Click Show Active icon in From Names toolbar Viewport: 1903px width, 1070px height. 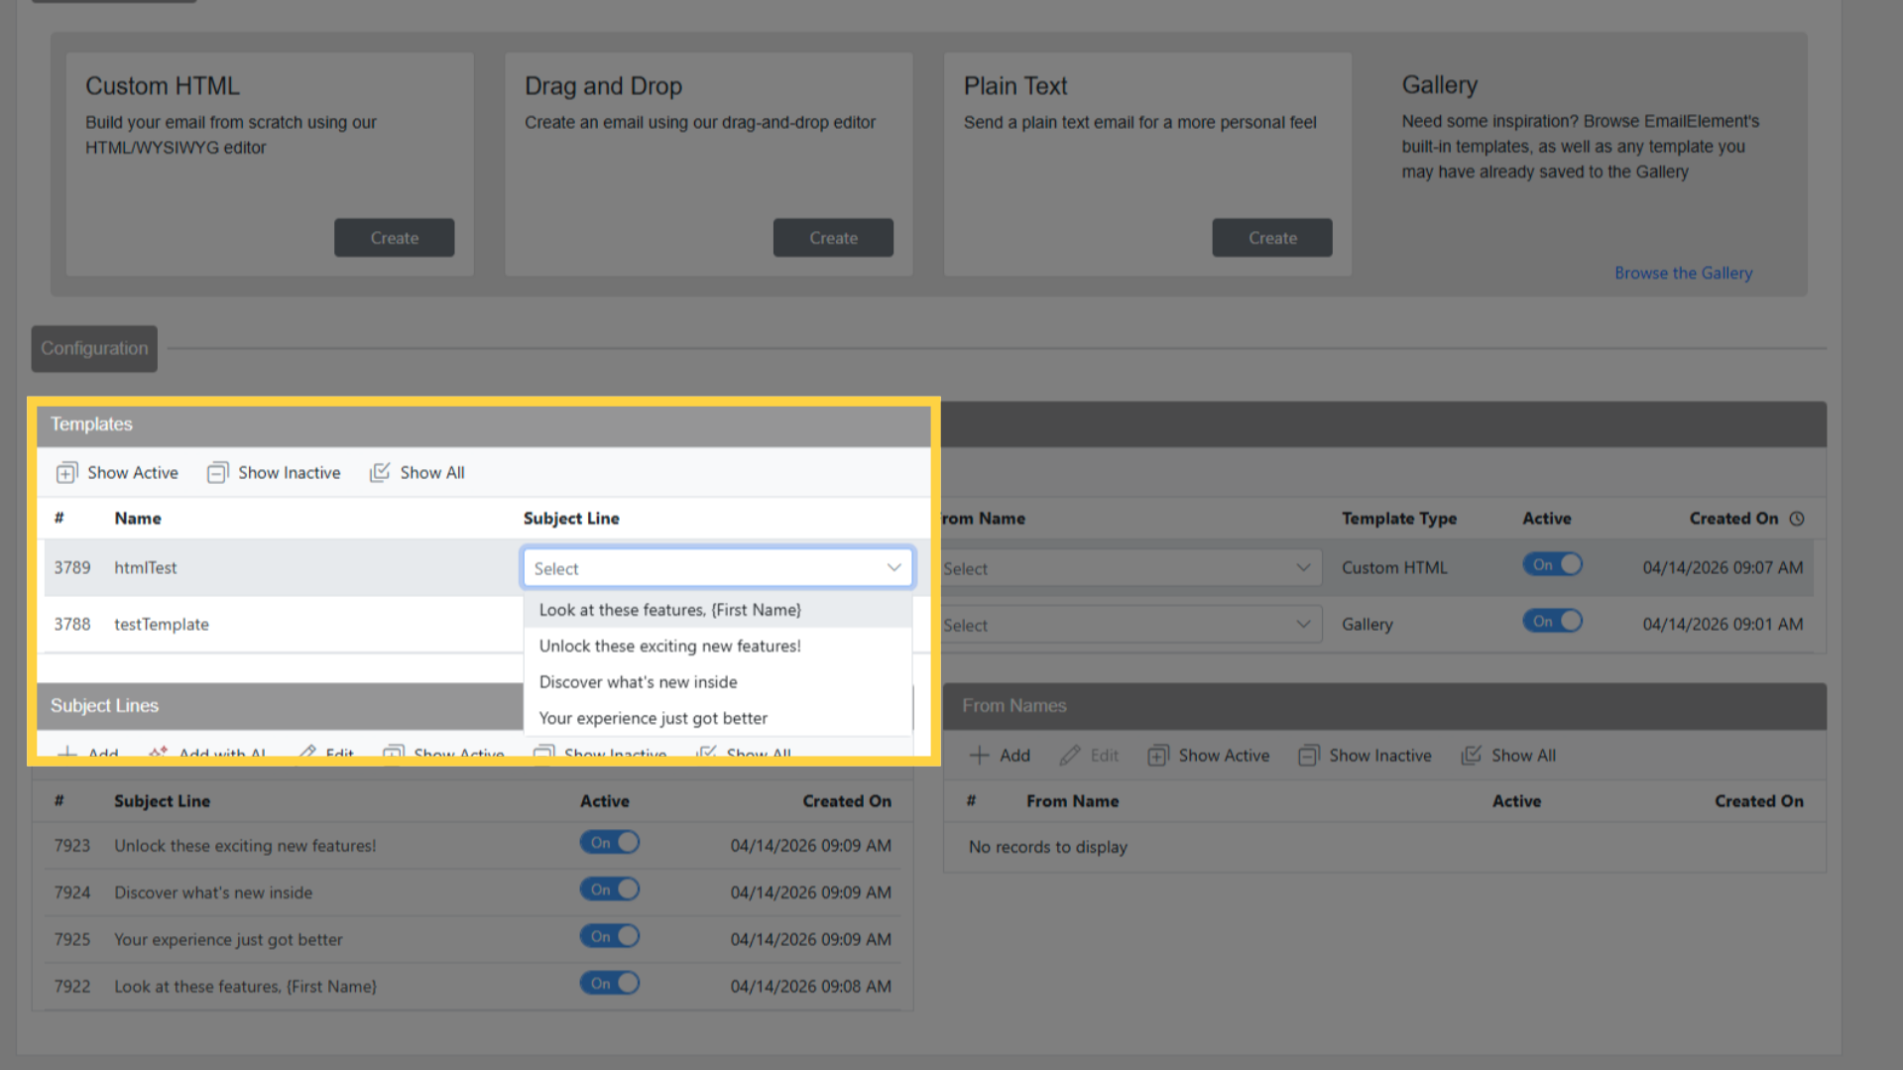coord(1157,756)
